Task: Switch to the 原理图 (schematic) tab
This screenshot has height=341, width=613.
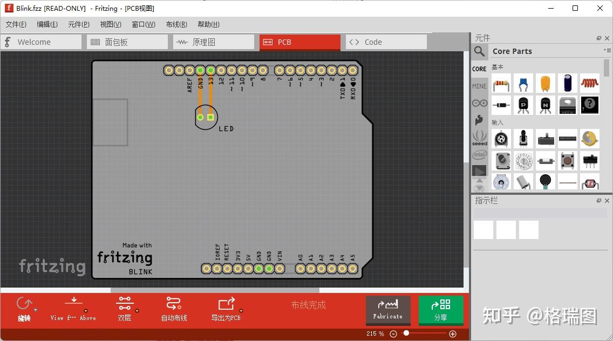Action: click(214, 42)
